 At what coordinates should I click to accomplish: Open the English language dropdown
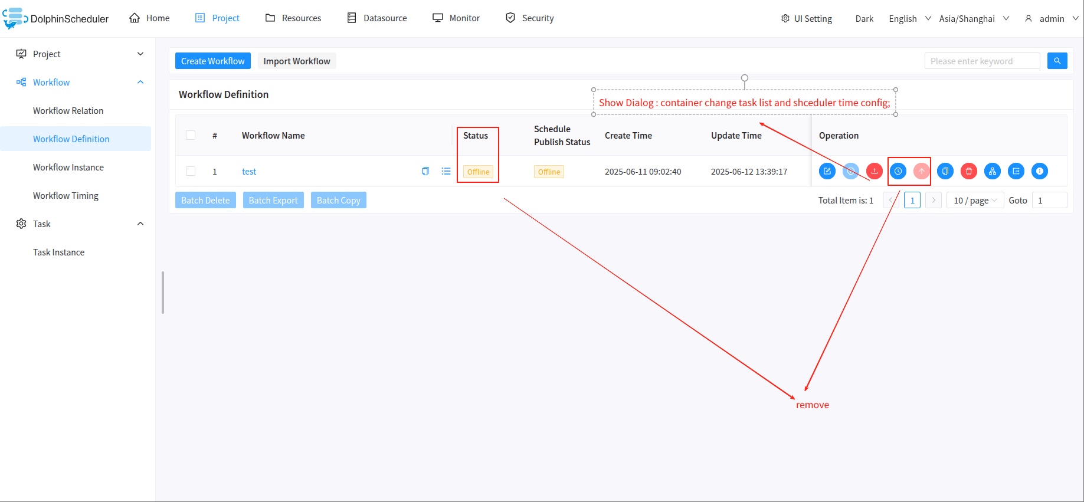pyautogui.click(x=909, y=18)
